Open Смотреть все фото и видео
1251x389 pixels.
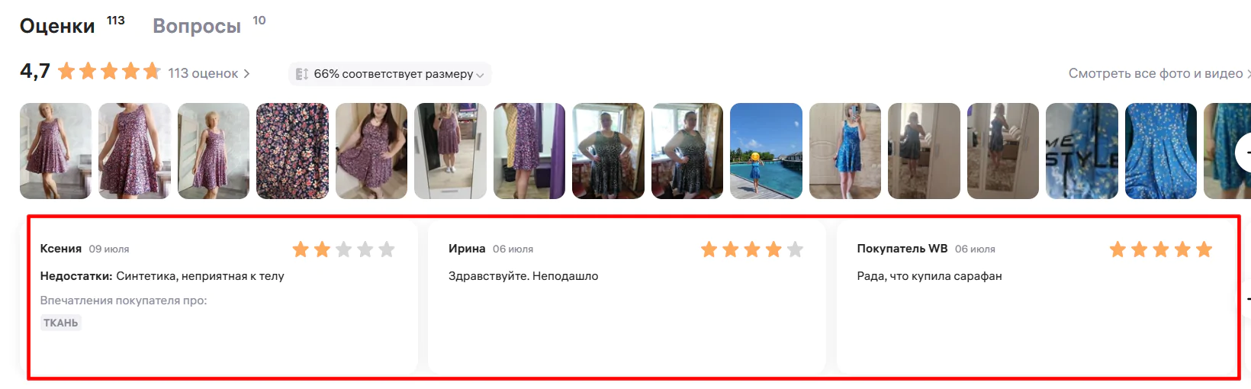[x=1156, y=73]
